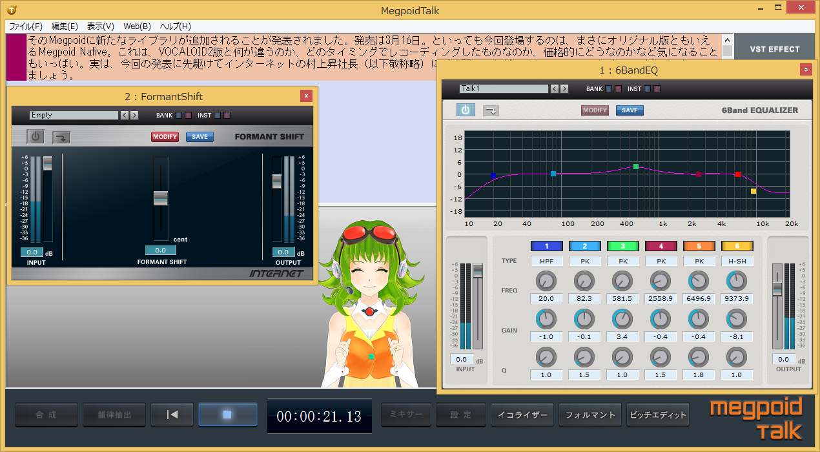The width and height of the screenshot is (820, 452).
Task: Click bypass arrow icon in FormantShift
Action: click(x=62, y=137)
